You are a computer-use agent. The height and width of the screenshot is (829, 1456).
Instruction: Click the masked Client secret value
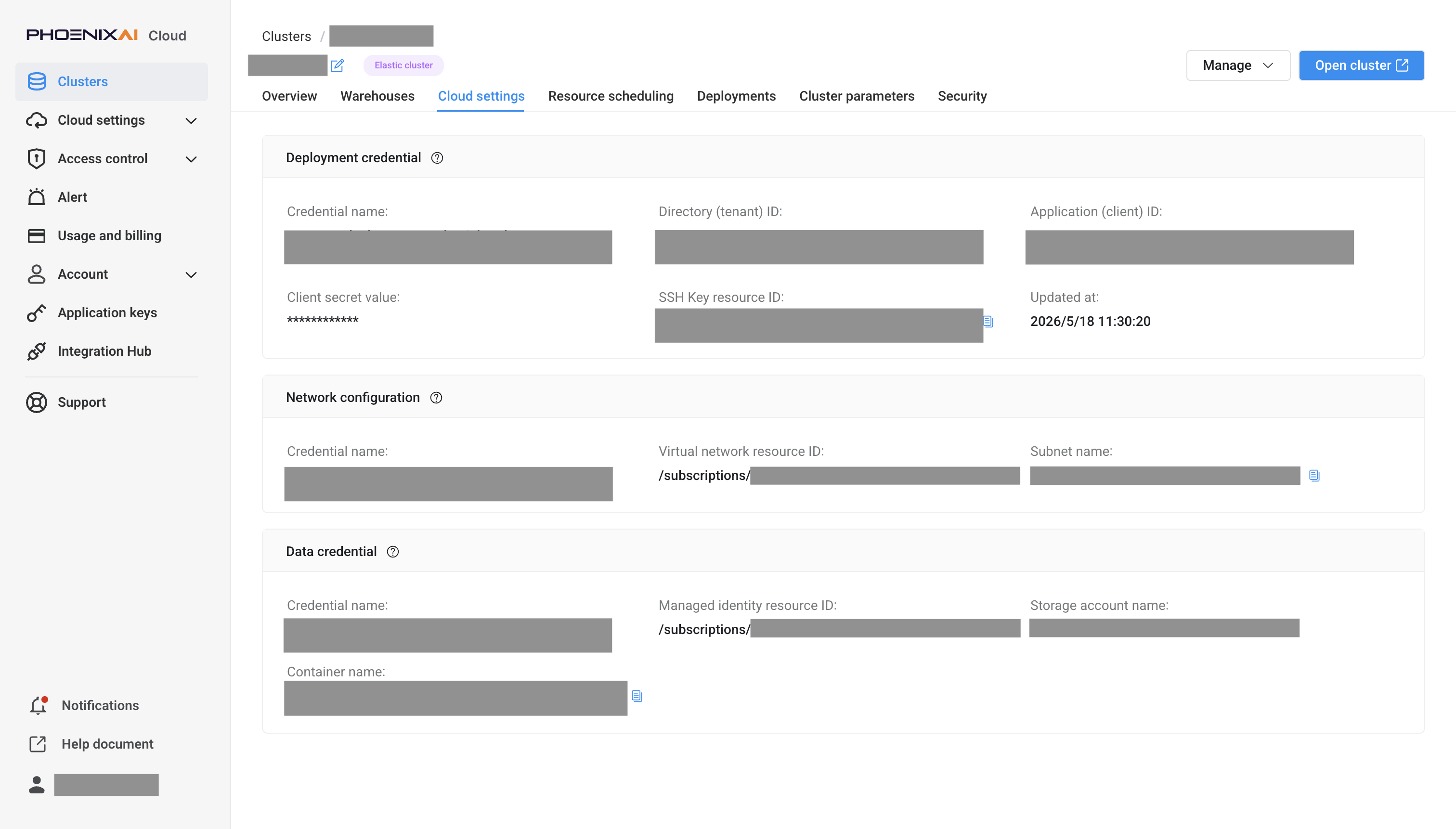point(323,321)
